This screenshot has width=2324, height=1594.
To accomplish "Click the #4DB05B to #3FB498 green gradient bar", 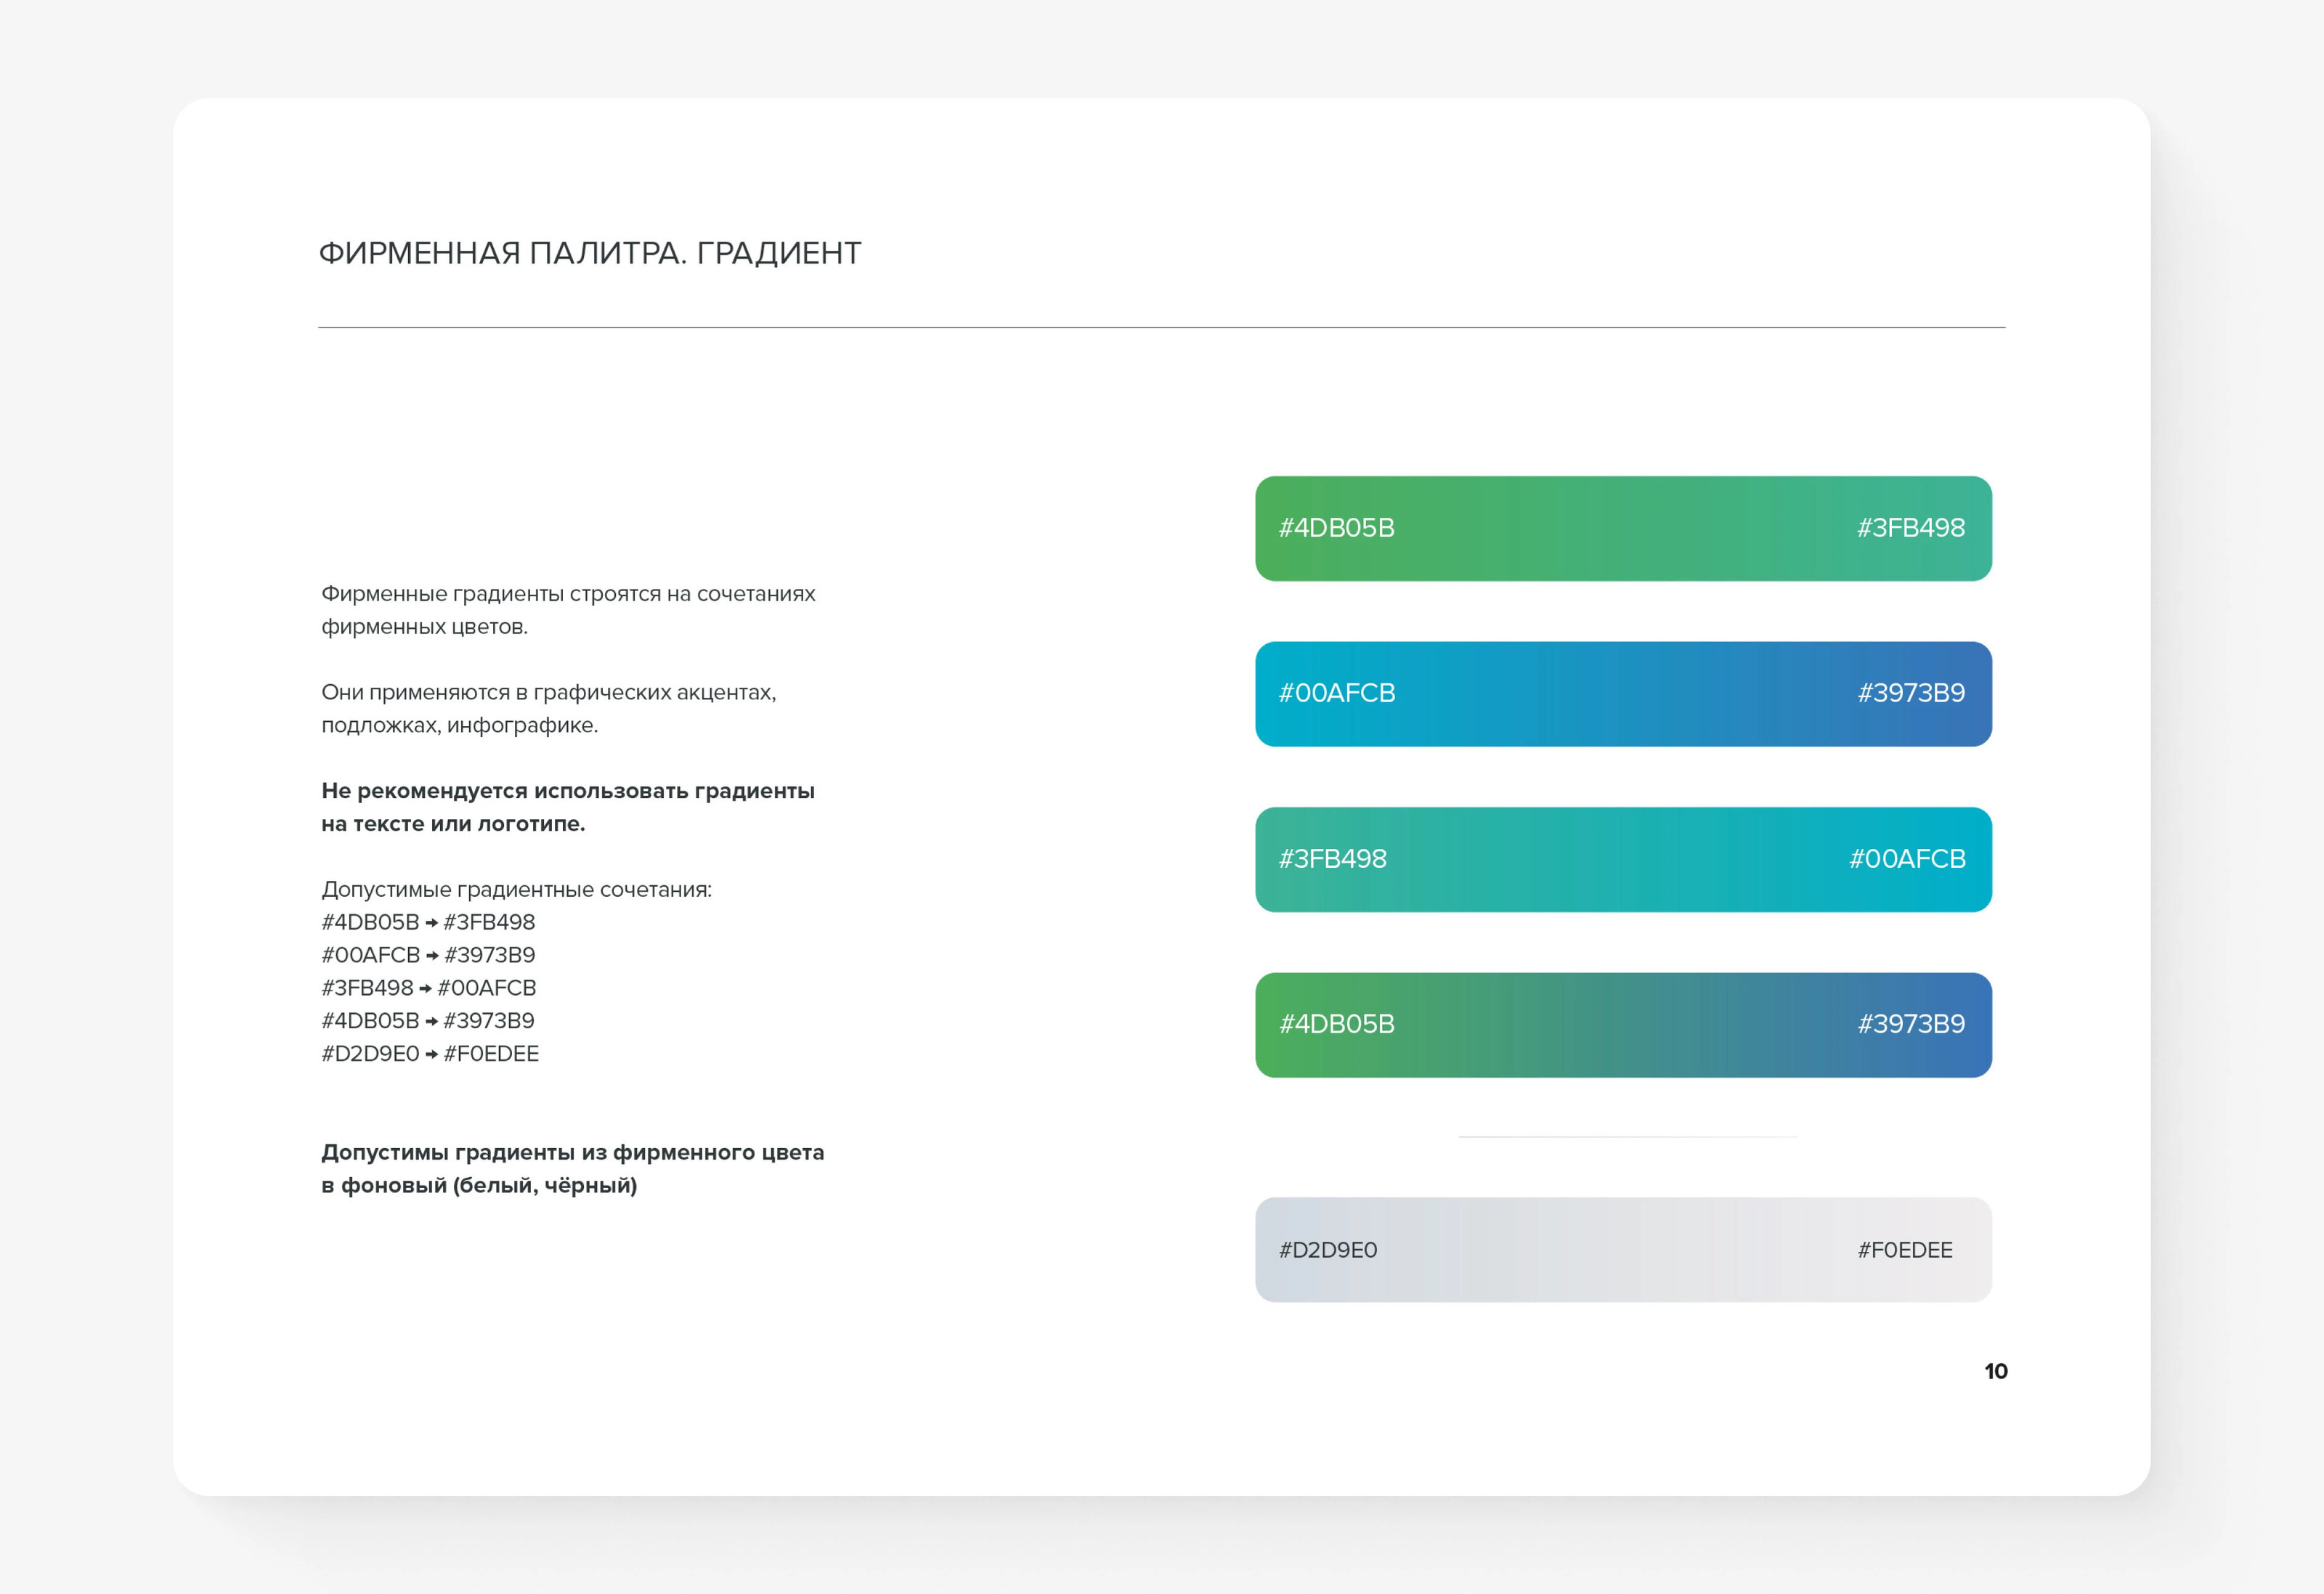I will [x=1622, y=528].
